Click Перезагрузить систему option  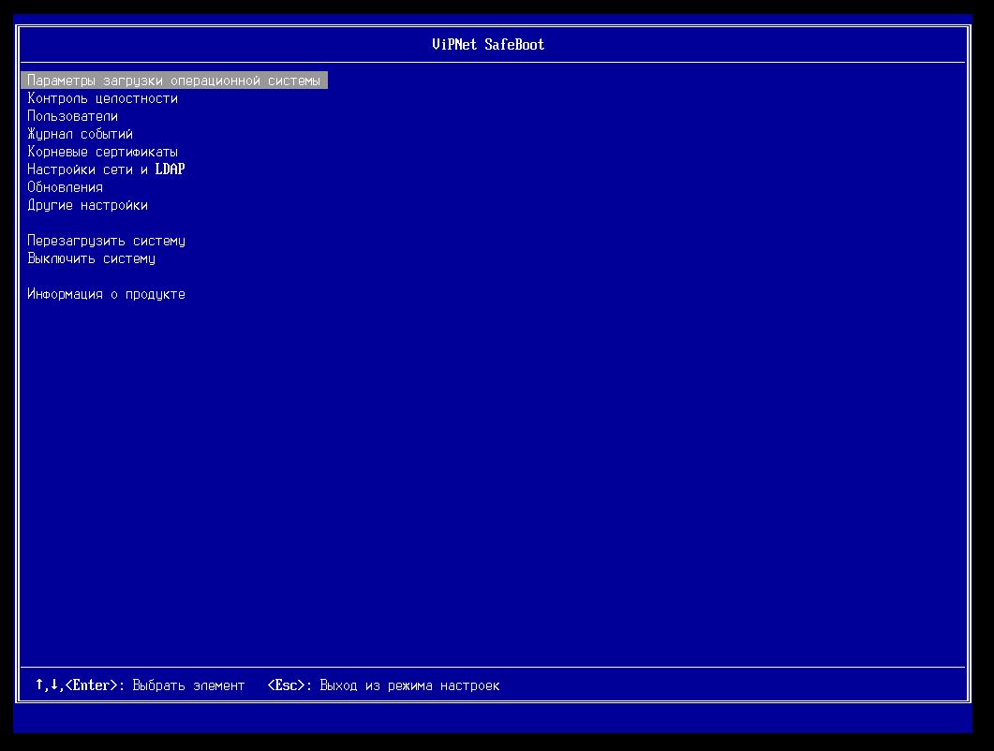(106, 241)
